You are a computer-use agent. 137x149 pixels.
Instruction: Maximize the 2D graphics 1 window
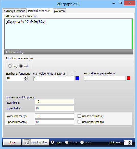click(x=120, y=3)
